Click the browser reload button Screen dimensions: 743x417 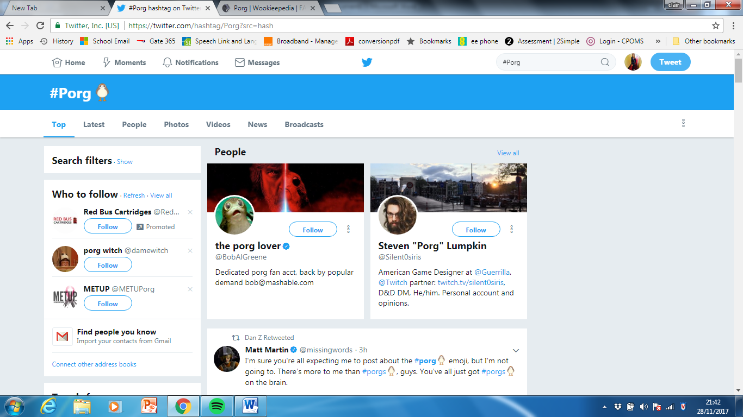(x=40, y=26)
